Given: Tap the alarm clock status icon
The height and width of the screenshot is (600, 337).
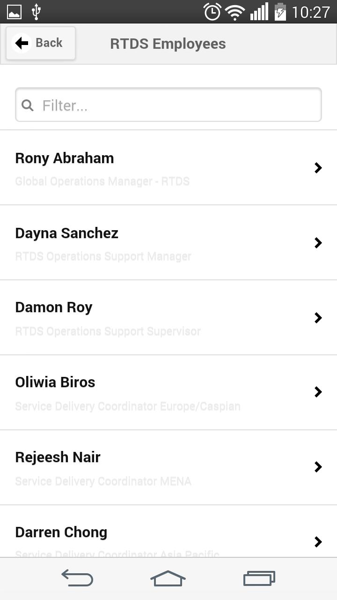Looking at the screenshot, I should 212,12.
